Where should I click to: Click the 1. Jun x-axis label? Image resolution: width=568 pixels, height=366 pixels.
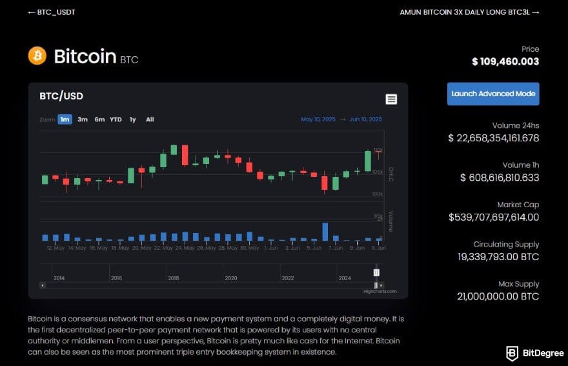pos(271,248)
